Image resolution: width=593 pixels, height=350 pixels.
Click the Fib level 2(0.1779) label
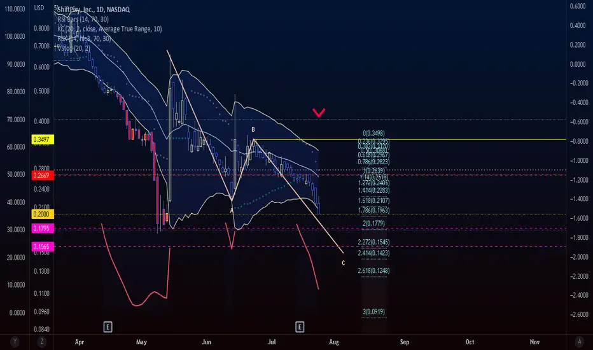373,223
